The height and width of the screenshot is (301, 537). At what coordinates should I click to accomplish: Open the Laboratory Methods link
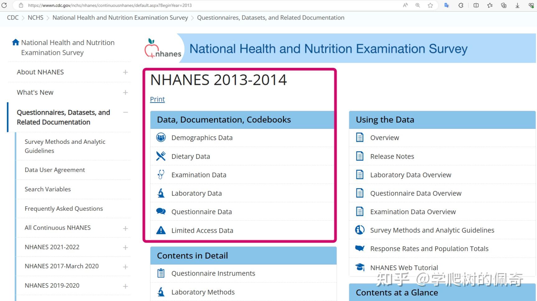click(x=203, y=292)
